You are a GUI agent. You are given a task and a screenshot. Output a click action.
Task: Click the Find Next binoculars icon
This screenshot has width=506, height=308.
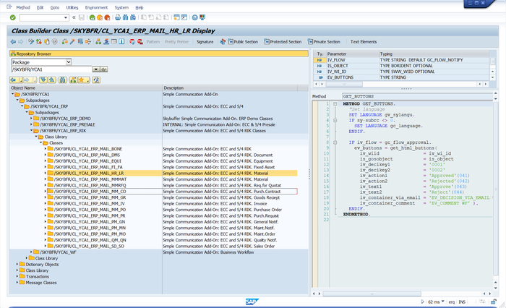[x=132, y=17]
